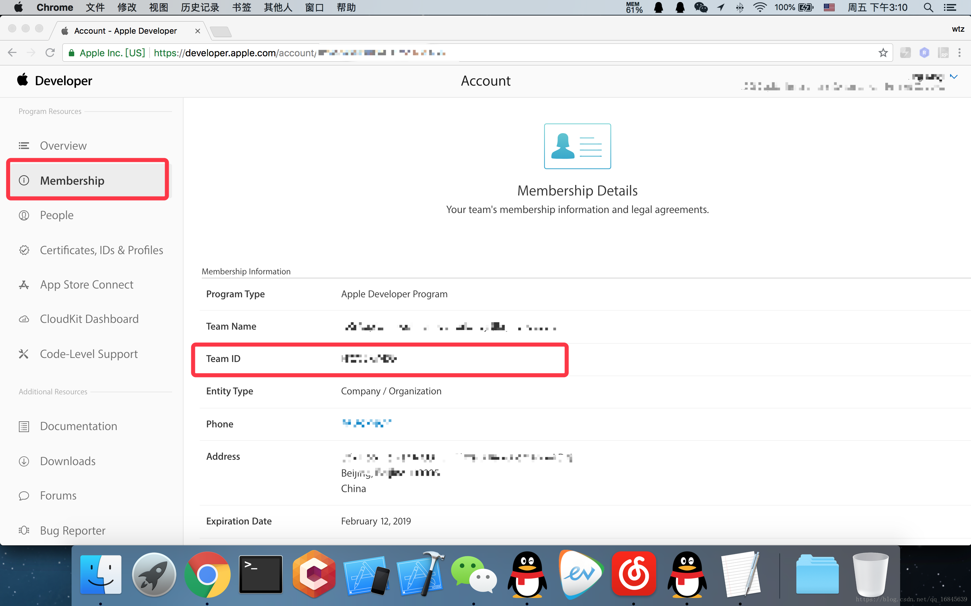Click the Spotlight search icon in the menu bar
The image size is (971, 606).
(x=928, y=8)
